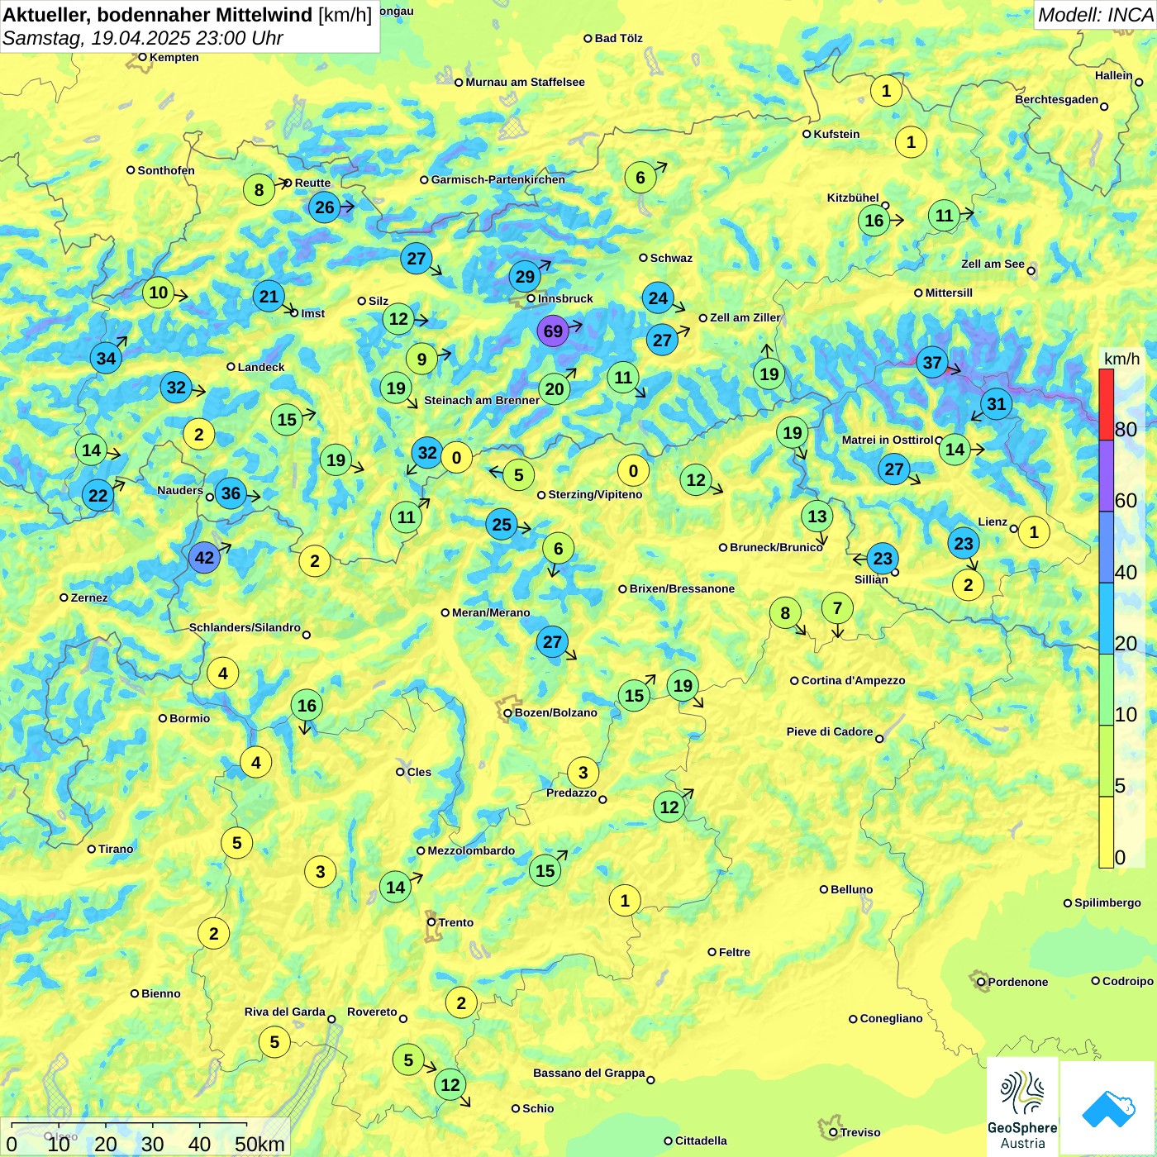Click the Pieve di Cadore label

coord(830,731)
